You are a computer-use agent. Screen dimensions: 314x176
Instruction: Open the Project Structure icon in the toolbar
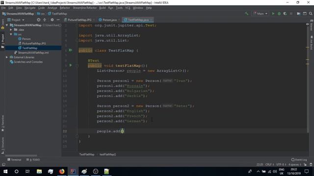click(299, 14)
